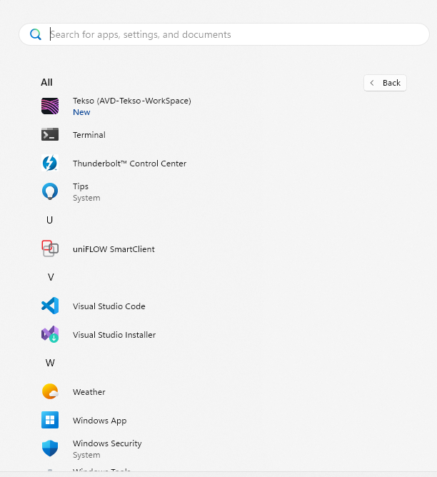
Task: Launch Terminal from its icon
Action: (x=50, y=134)
